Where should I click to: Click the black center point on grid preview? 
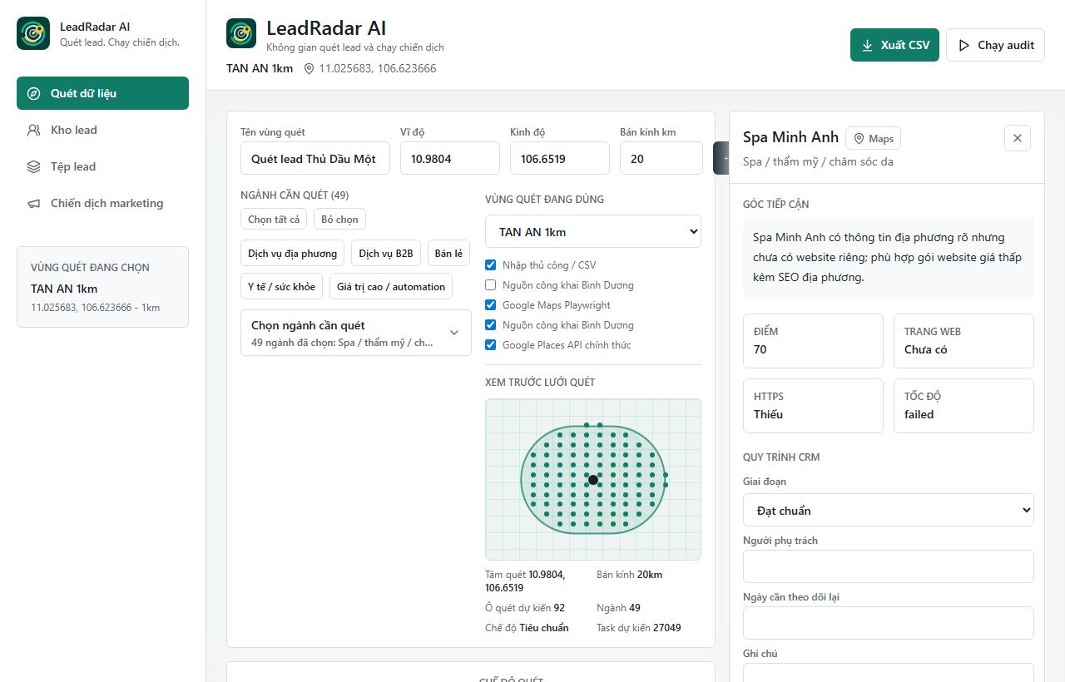coord(593,480)
